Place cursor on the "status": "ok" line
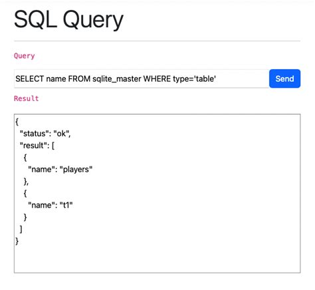Screen dimensions: 315x290 [45, 134]
